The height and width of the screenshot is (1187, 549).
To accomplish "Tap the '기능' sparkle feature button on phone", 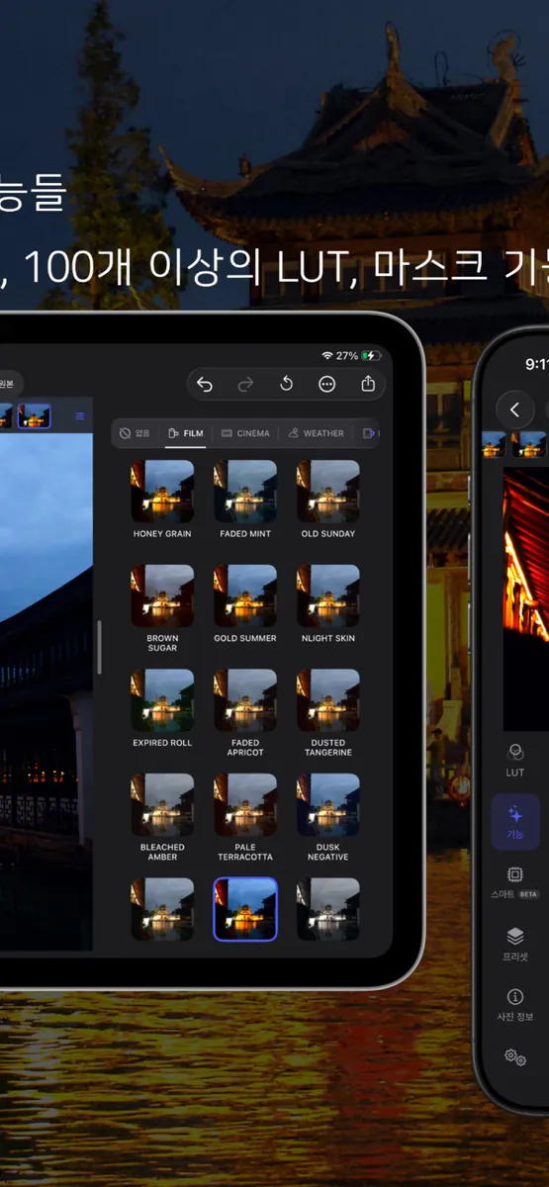I will coord(515,822).
